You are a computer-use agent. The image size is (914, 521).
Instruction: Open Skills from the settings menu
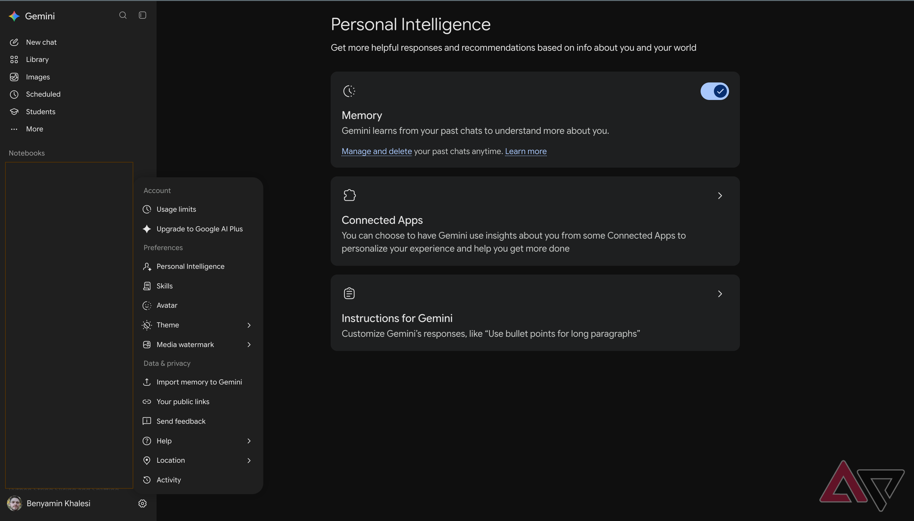point(198,286)
